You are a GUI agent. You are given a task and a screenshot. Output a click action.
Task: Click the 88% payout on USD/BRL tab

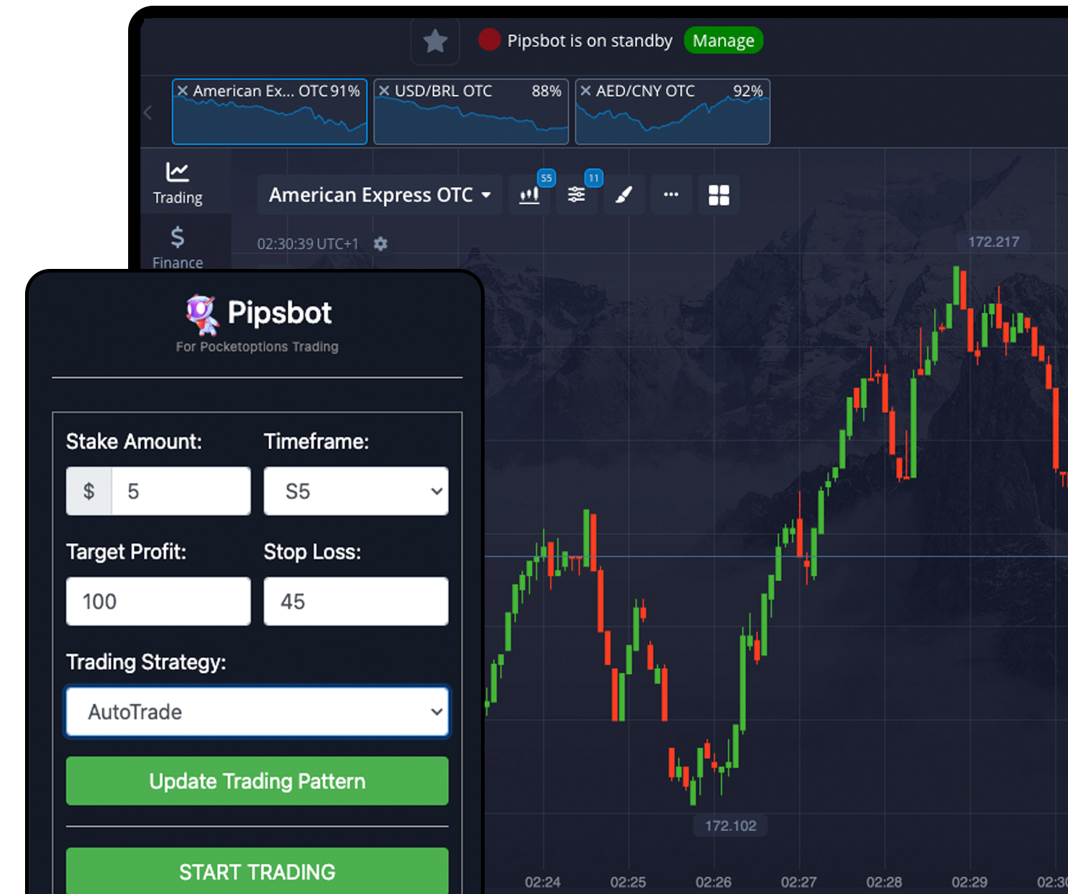coord(546,91)
